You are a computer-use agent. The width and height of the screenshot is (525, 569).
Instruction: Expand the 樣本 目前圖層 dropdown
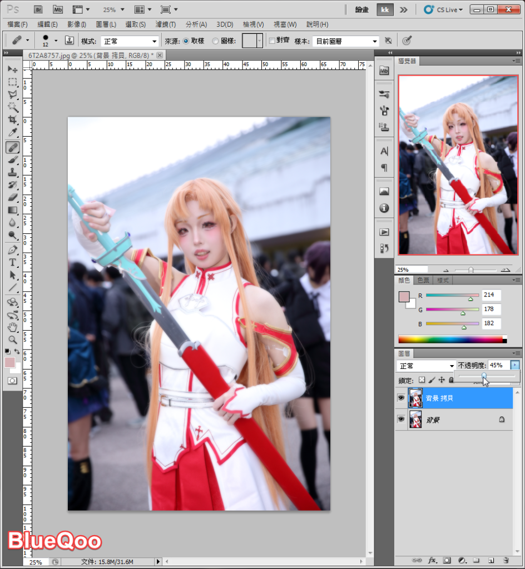345,41
